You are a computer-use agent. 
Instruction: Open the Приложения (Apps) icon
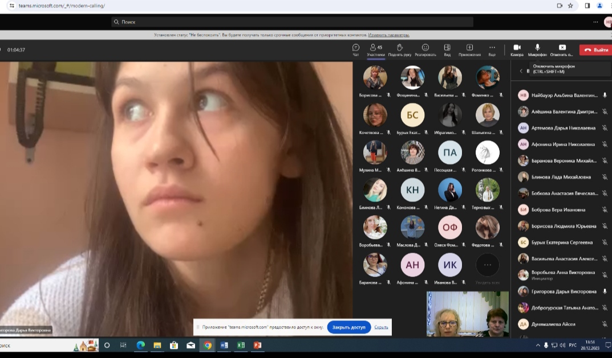tap(469, 48)
